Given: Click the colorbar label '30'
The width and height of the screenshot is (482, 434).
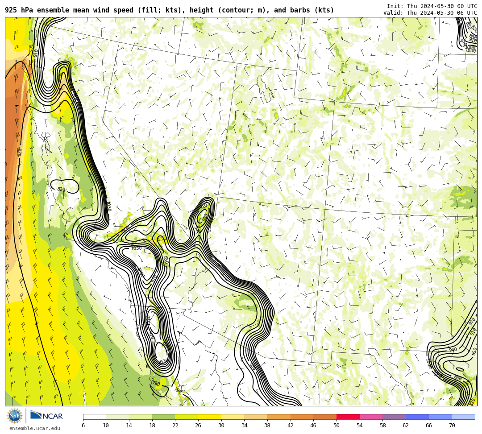Looking at the screenshot, I should click(x=221, y=426).
